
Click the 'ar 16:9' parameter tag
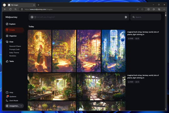(131, 82)
